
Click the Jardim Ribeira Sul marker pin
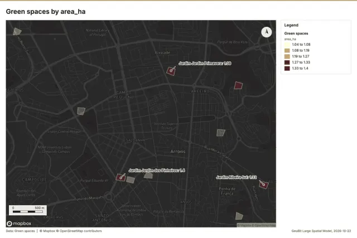click(264, 184)
